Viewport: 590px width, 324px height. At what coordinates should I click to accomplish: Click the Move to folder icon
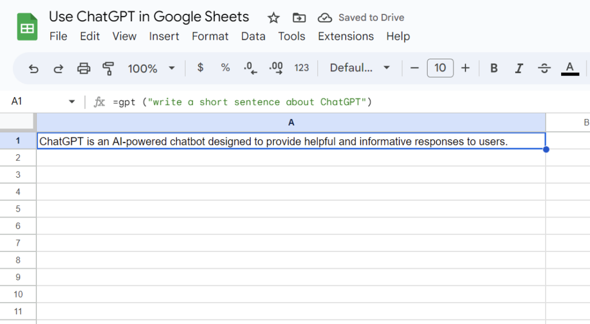299,17
